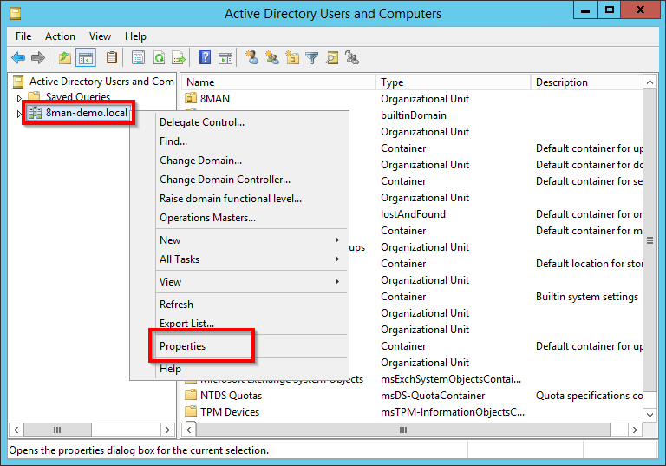Open Help via blue question mark icon
666x466 pixels.
point(206,58)
